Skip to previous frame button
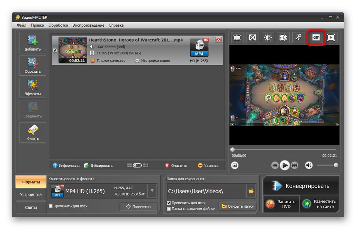Screen dimensions: 356x229 (x=275, y=165)
